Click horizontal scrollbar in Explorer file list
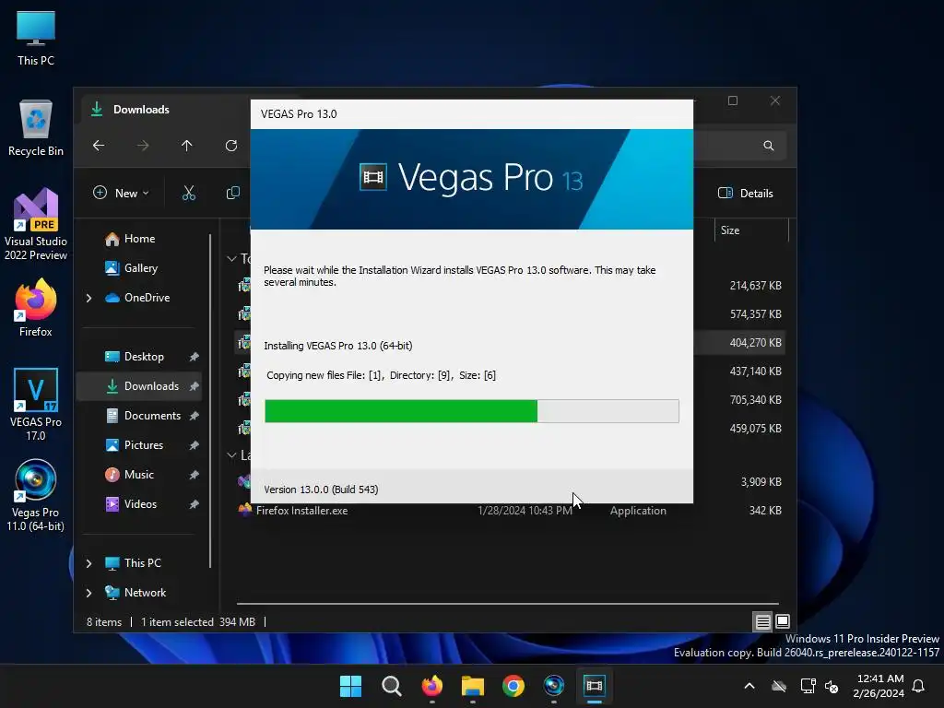Screen dimensions: 944x708 (x=508, y=603)
